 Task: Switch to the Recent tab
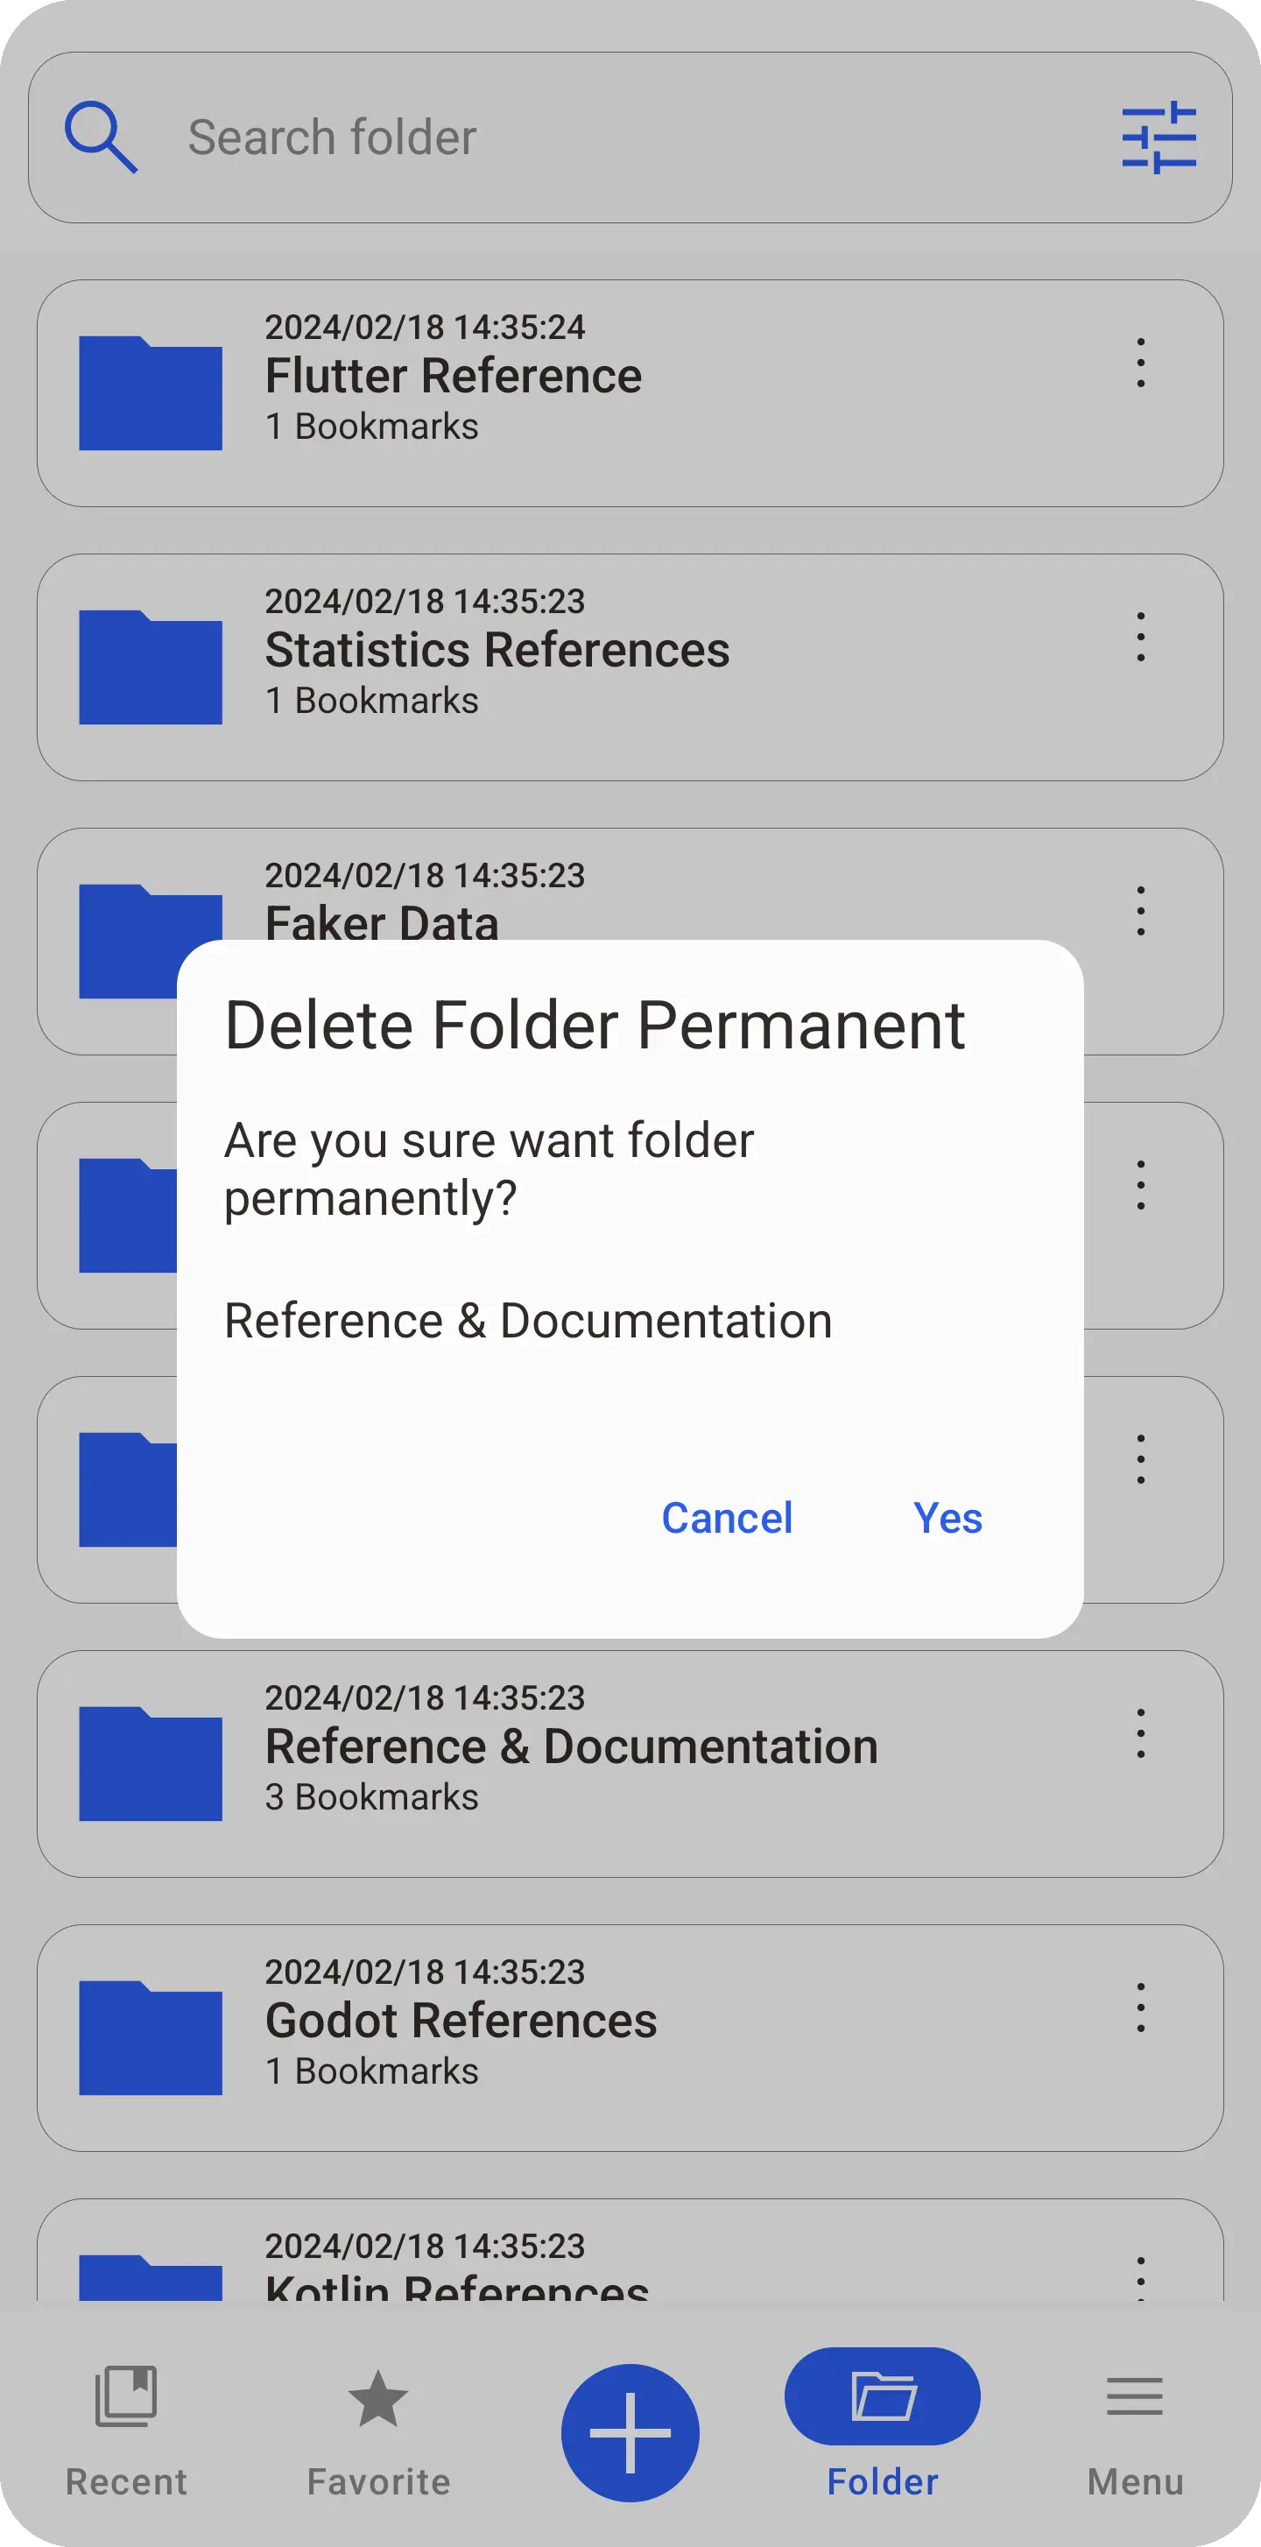point(125,2421)
